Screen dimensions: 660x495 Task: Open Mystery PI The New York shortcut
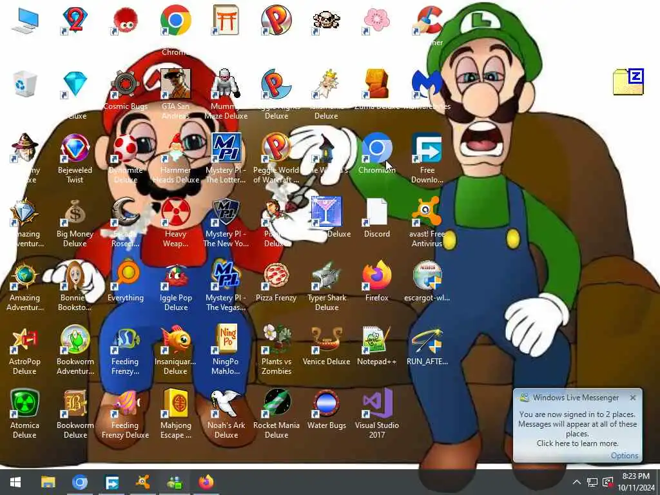226,211
